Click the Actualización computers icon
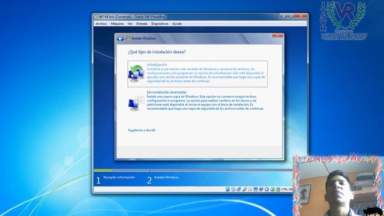This screenshot has height=216, width=384. pyautogui.click(x=136, y=74)
